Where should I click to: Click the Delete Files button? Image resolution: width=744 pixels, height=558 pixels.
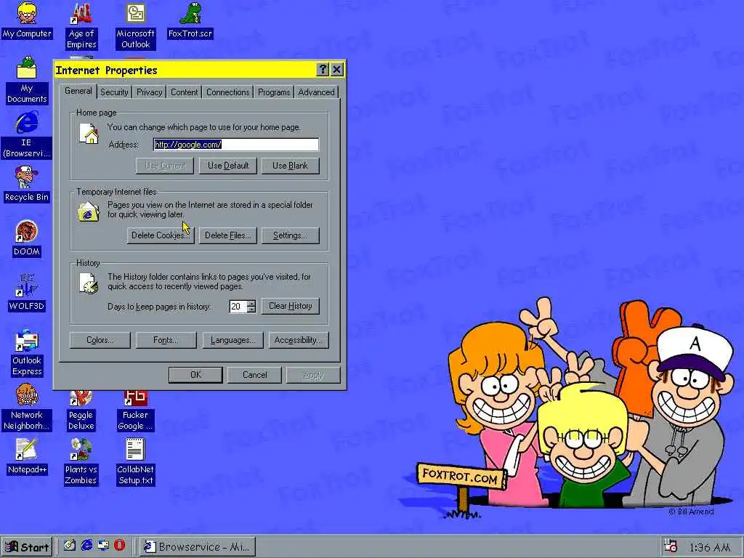[x=227, y=235]
